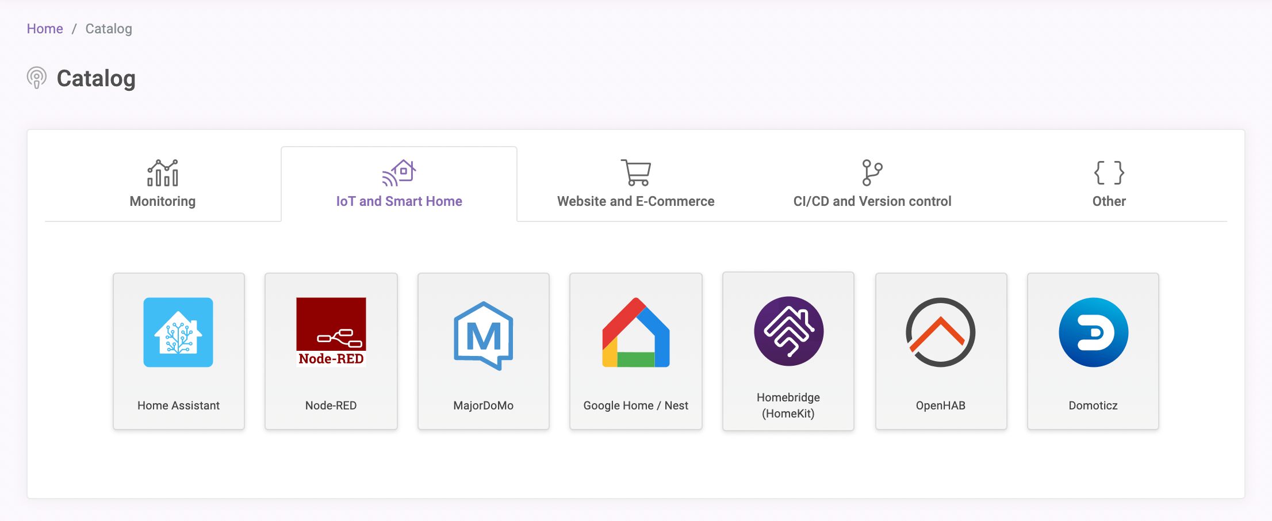Click the Homebridge purple logo icon

[x=789, y=331]
